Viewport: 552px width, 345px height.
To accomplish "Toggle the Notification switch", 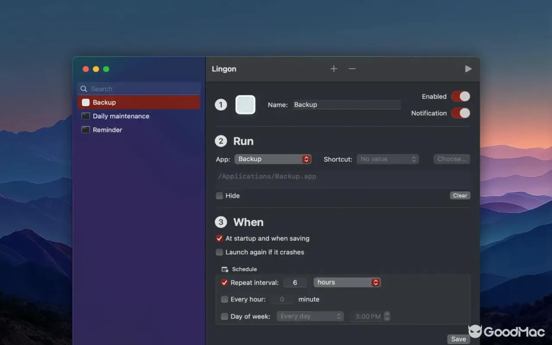I will [x=461, y=113].
